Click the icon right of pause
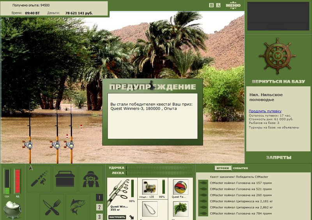Viewport: 312px width, 220px height. [x=218, y=5]
